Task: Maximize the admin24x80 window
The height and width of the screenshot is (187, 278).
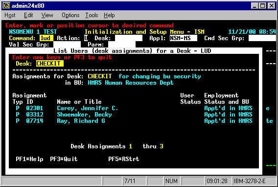Action: click(262, 6)
